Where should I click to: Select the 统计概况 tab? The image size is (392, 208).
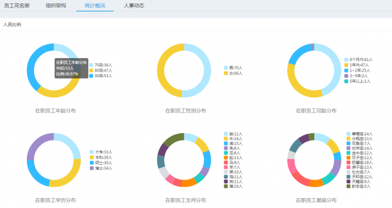click(x=95, y=6)
